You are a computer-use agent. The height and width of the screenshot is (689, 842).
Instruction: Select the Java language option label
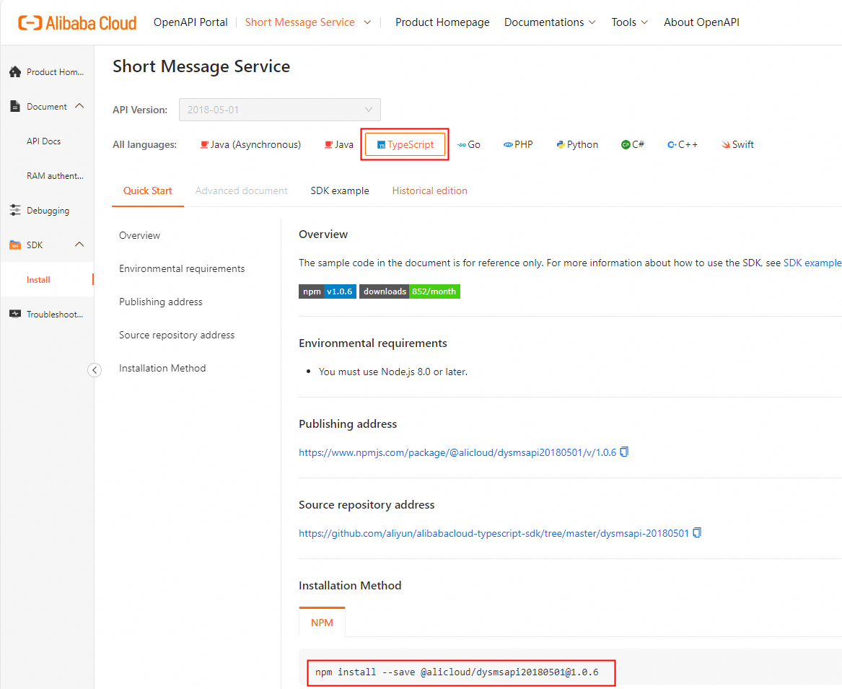point(344,144)
